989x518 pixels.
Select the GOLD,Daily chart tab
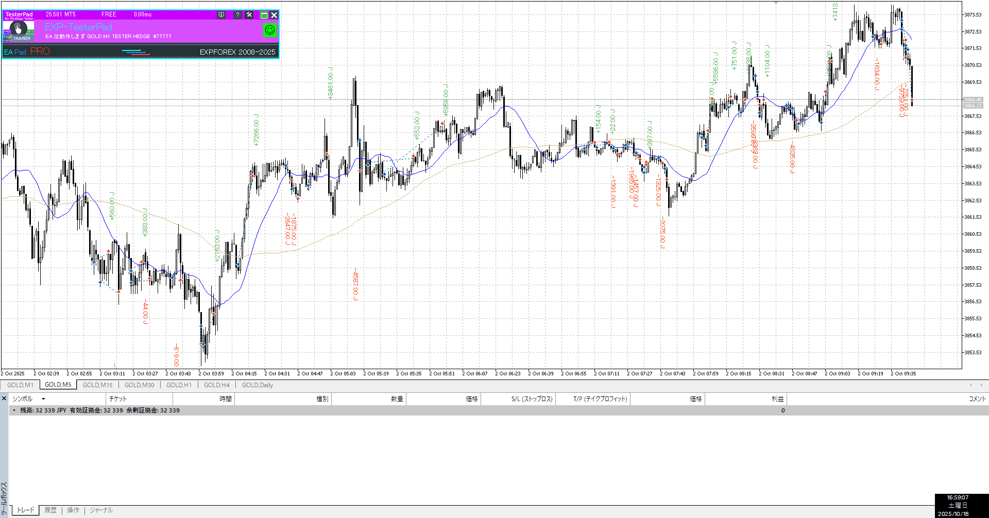pos(257,385)
